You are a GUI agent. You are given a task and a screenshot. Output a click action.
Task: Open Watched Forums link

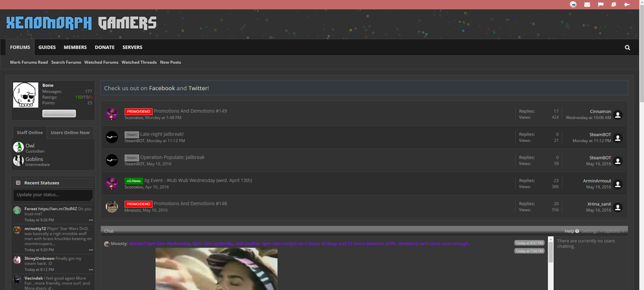[x=102, y=62]
